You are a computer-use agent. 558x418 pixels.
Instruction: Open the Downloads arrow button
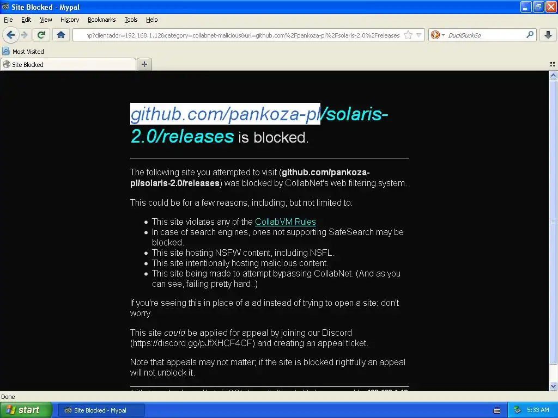pyautogui.click(x=548, y=35)
